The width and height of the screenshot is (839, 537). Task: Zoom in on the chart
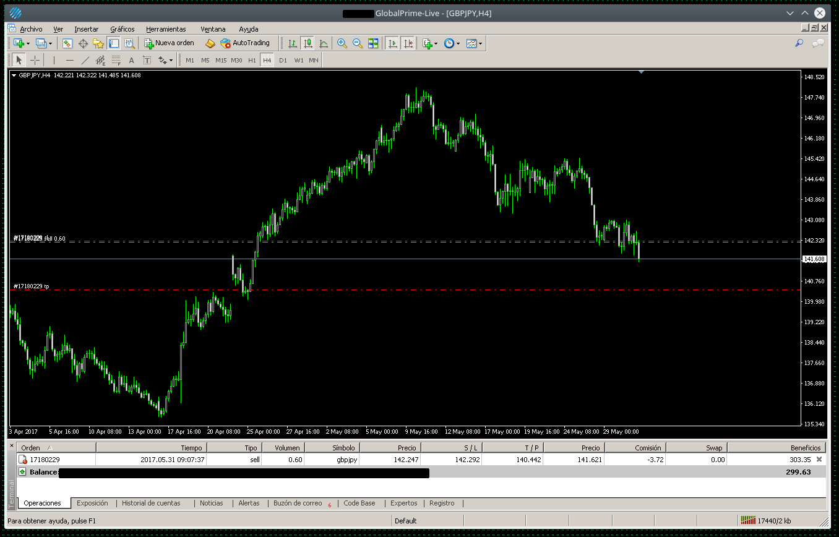tap(342, 43)
